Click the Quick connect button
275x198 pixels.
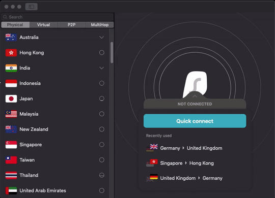[x=195, y=121]
